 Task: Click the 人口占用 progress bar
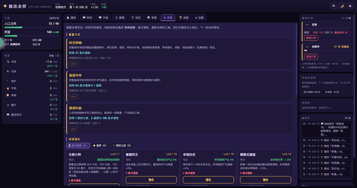(x=31, y=28)
